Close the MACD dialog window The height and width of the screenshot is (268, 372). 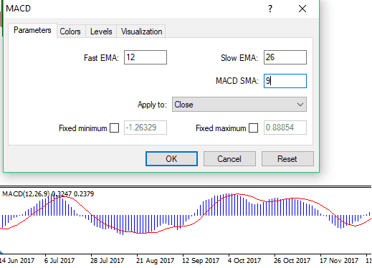302,9
